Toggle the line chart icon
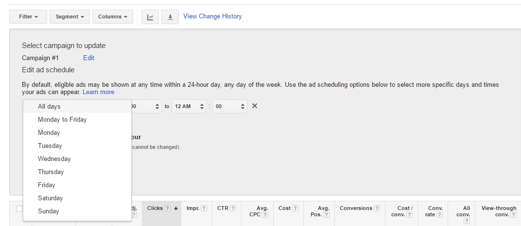 click(x=150, y=17)
